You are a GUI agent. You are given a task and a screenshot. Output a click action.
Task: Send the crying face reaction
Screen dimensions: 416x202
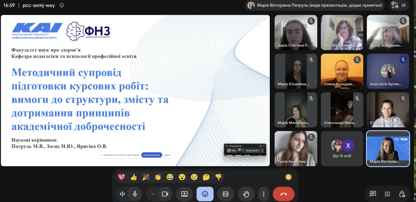194,177
